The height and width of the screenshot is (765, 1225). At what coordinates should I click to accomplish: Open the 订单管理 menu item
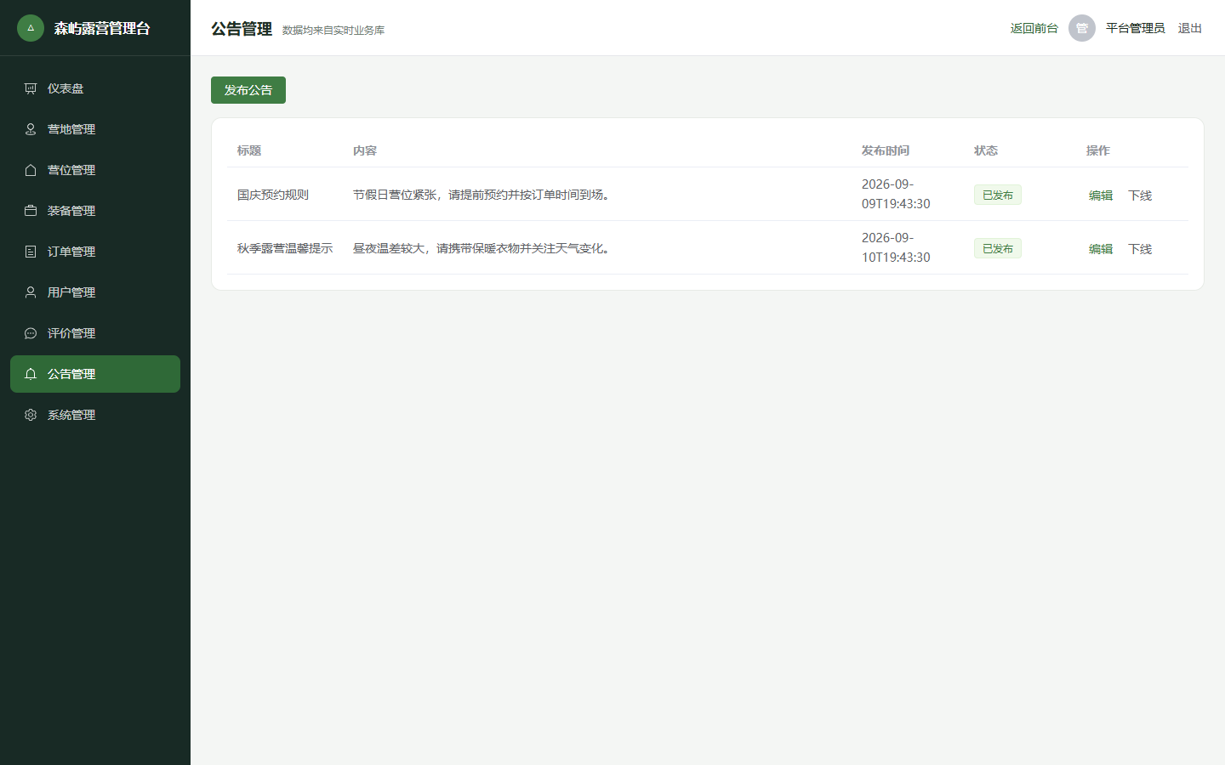pos(95,252)
